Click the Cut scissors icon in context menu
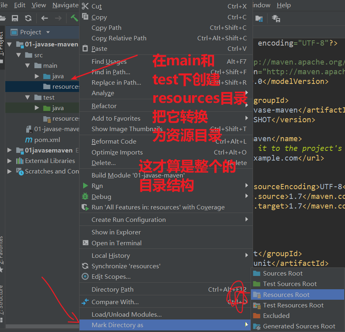Screen dimensions: 345x332 point(85,6)
